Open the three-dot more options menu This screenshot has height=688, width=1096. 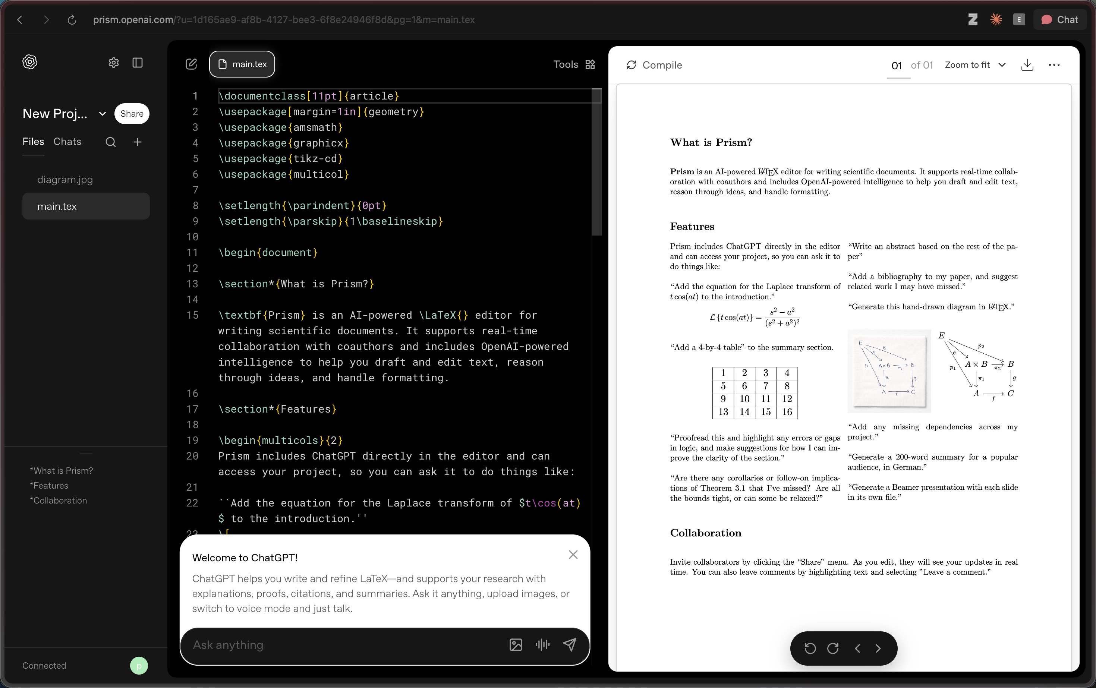1054,65
